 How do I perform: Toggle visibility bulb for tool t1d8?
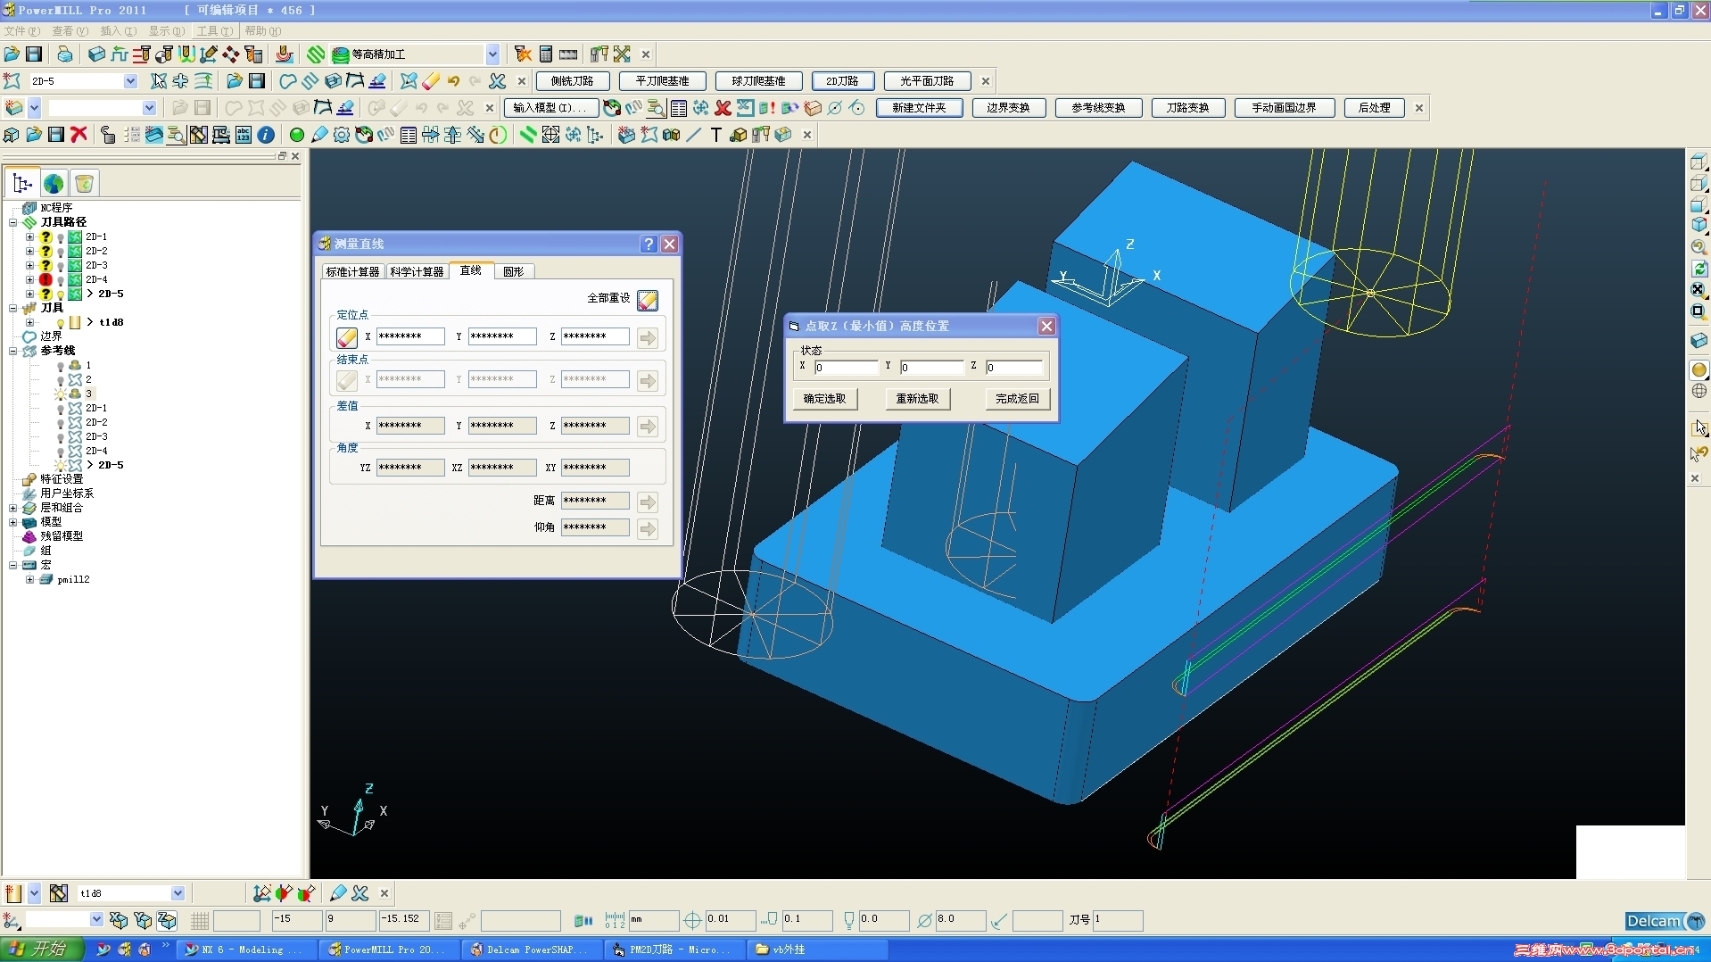[61, 323]
